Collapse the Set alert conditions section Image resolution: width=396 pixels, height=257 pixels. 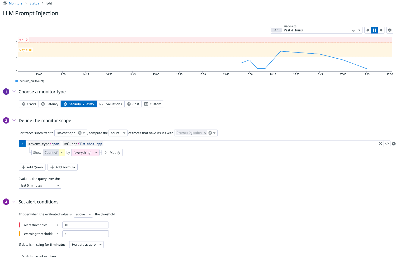point(14,202)
